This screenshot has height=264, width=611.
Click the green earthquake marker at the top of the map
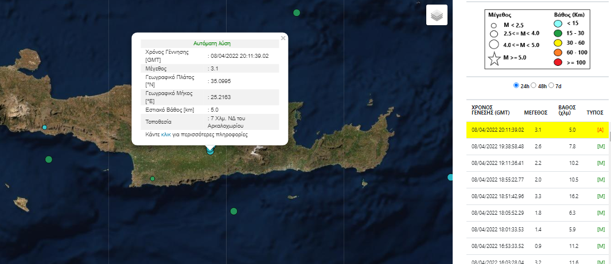(297, 13)
